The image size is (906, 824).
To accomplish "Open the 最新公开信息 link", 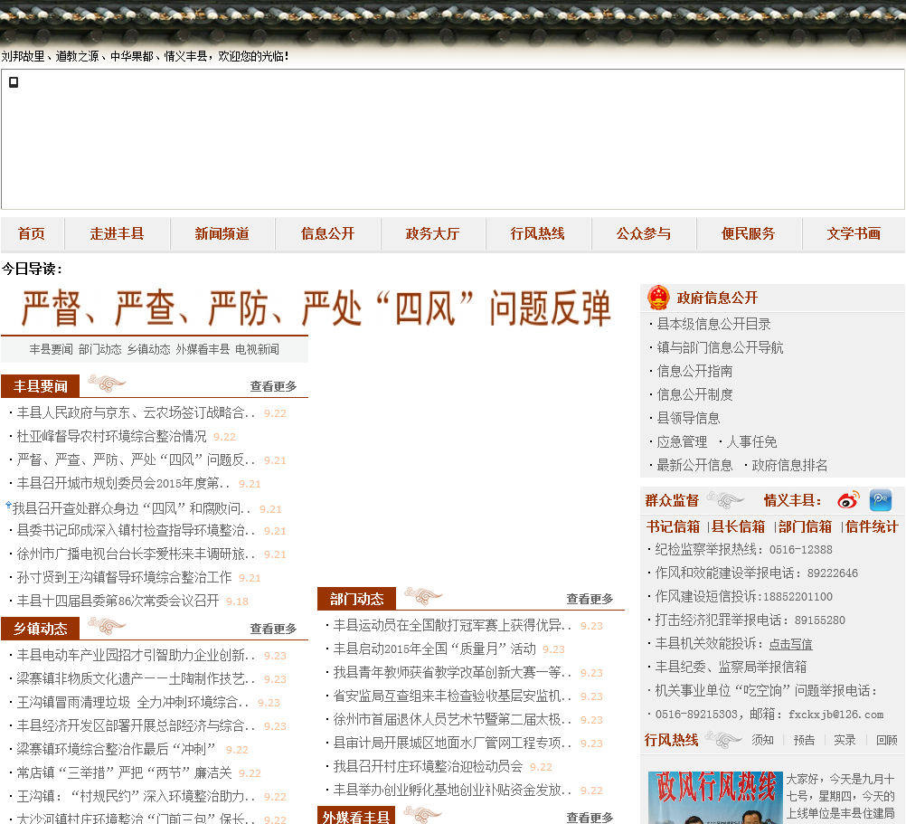I will point(695,465).
